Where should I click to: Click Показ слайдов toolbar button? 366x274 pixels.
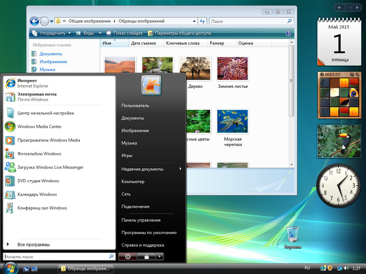click(x=124, y=33)
